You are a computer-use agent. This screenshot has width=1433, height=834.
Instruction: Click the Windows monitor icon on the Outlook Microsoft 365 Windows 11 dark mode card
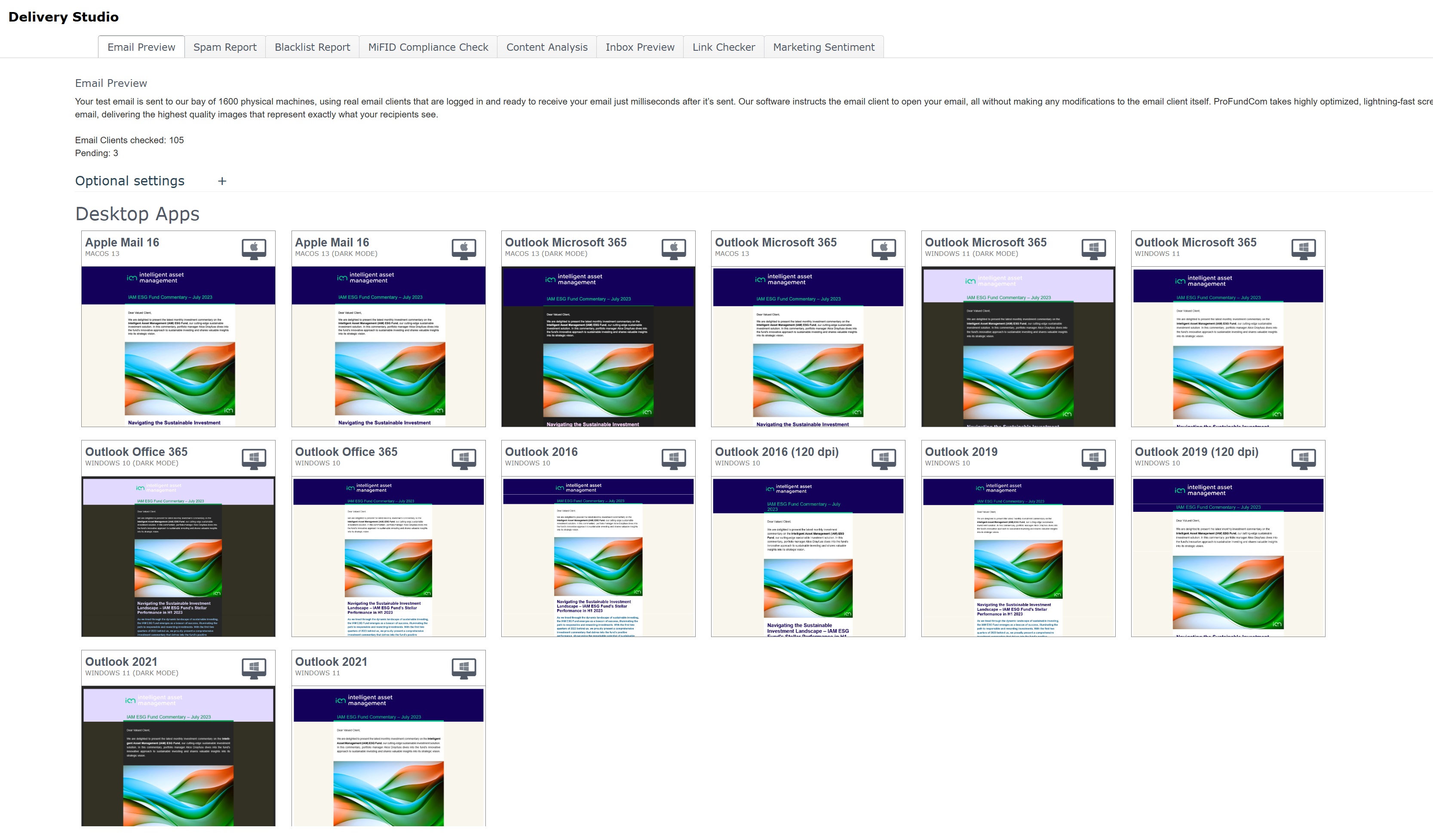tap(1093, 249)
